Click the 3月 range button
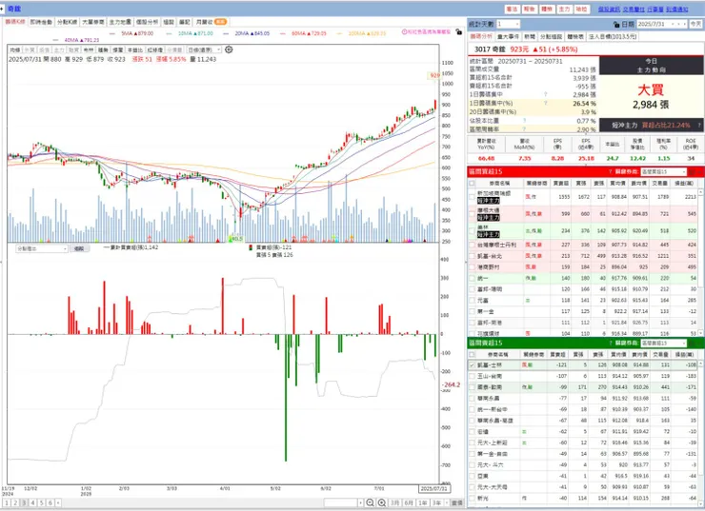 click(x=394, y=503)
